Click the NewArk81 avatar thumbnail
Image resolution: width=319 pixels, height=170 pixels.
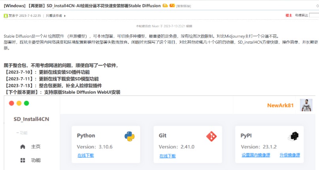[306, 105]
